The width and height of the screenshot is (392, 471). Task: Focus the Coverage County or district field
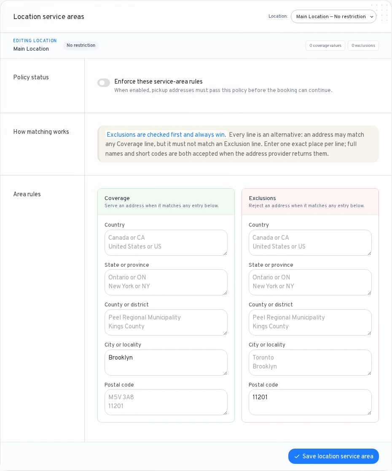(x=166, y=322)
